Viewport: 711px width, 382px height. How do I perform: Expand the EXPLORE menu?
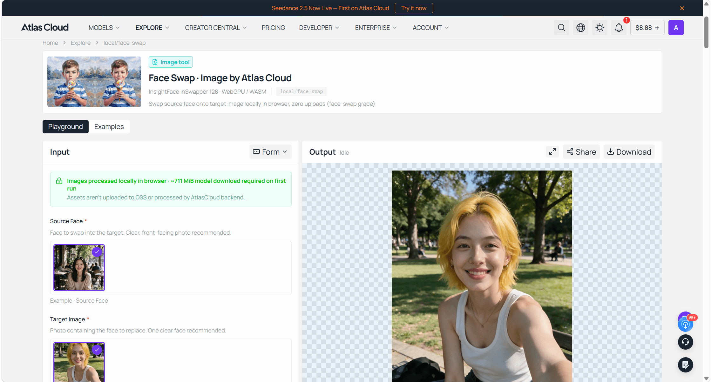152,28
